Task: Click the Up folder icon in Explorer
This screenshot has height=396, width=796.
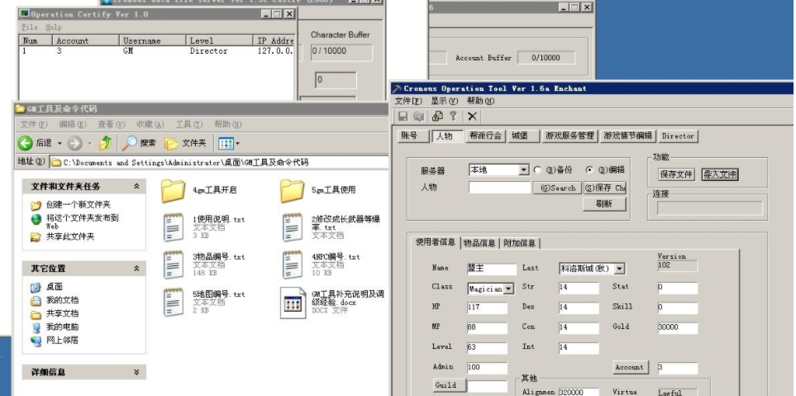Action: [x=105, y=143]
